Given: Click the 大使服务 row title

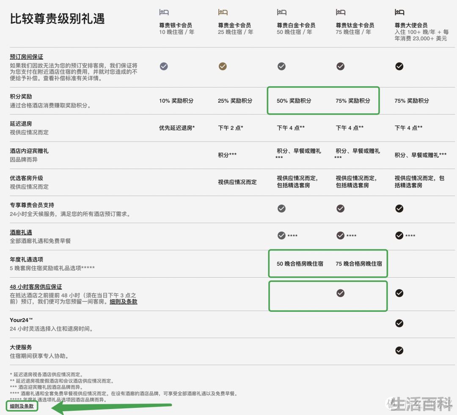Looking at the screenshot, I should [x=21, y=347].
